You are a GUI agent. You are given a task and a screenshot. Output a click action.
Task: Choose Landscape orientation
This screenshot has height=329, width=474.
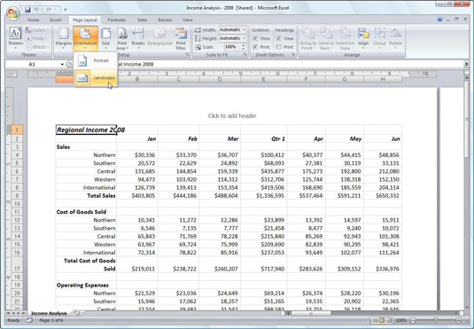point(95,78)
